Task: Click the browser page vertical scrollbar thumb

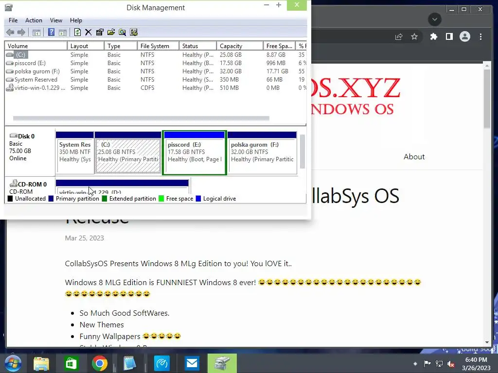Action: (487, 98)
